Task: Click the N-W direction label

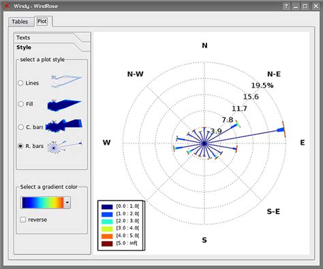Action: [136, 74]
